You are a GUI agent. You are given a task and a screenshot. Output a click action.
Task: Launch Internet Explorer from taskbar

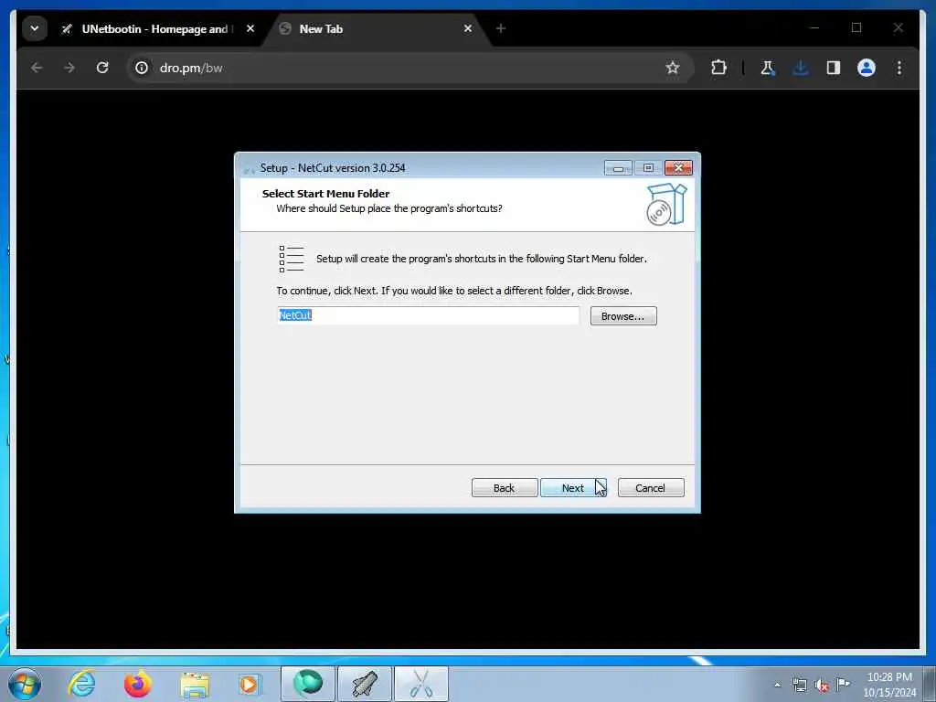click(x=81, y=684)
